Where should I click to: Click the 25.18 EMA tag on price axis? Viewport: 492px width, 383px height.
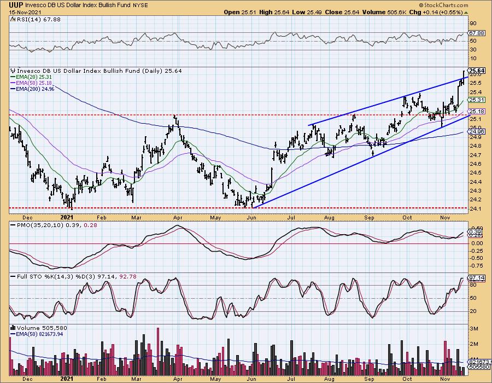477,112
